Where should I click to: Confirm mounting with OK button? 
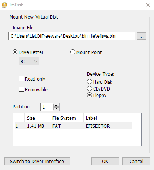tap(105, 162)
